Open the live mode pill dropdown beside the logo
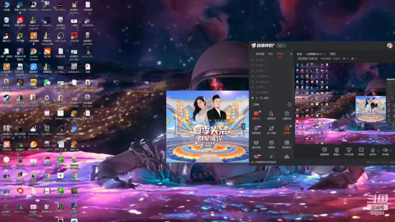Image resolution: width=395 pixels, height=222 pixels. point(281,45)
